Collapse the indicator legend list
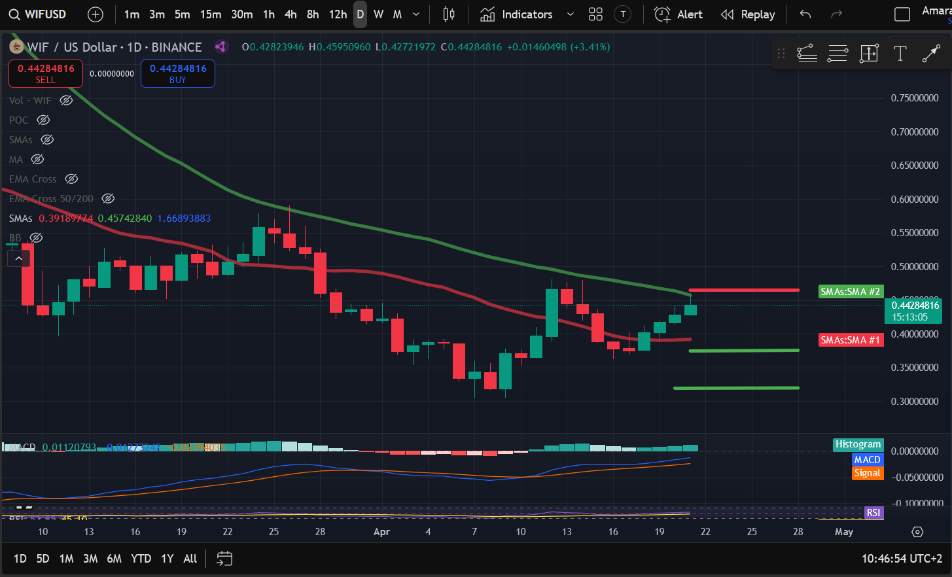 [19, 259]
